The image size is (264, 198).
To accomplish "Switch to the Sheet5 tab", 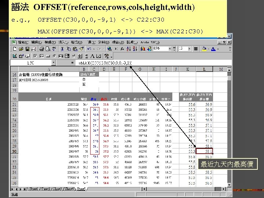I will click(81, 189).
